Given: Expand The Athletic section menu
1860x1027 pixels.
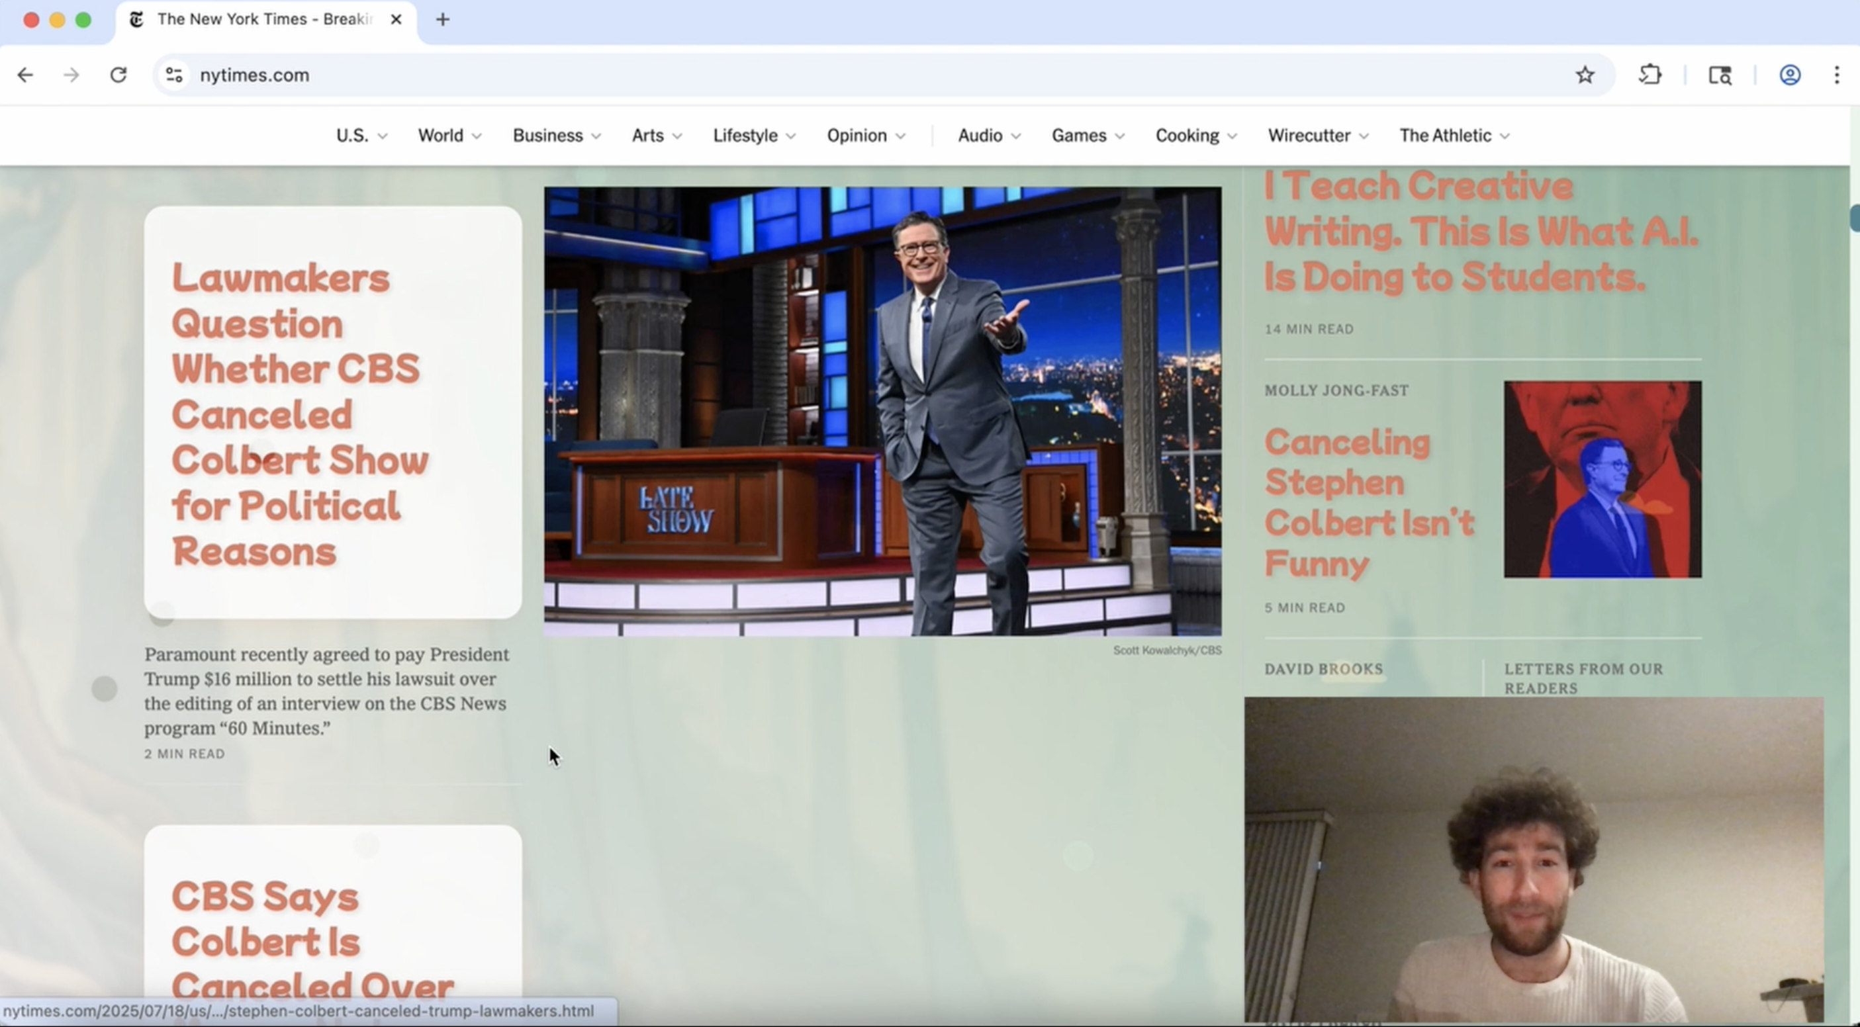Looking at the screenshot, I should 1455,136.
